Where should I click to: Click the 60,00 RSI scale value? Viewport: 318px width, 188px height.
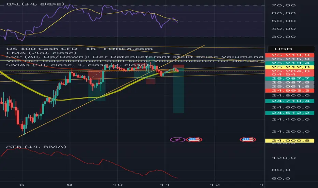[x=283, y=13]
